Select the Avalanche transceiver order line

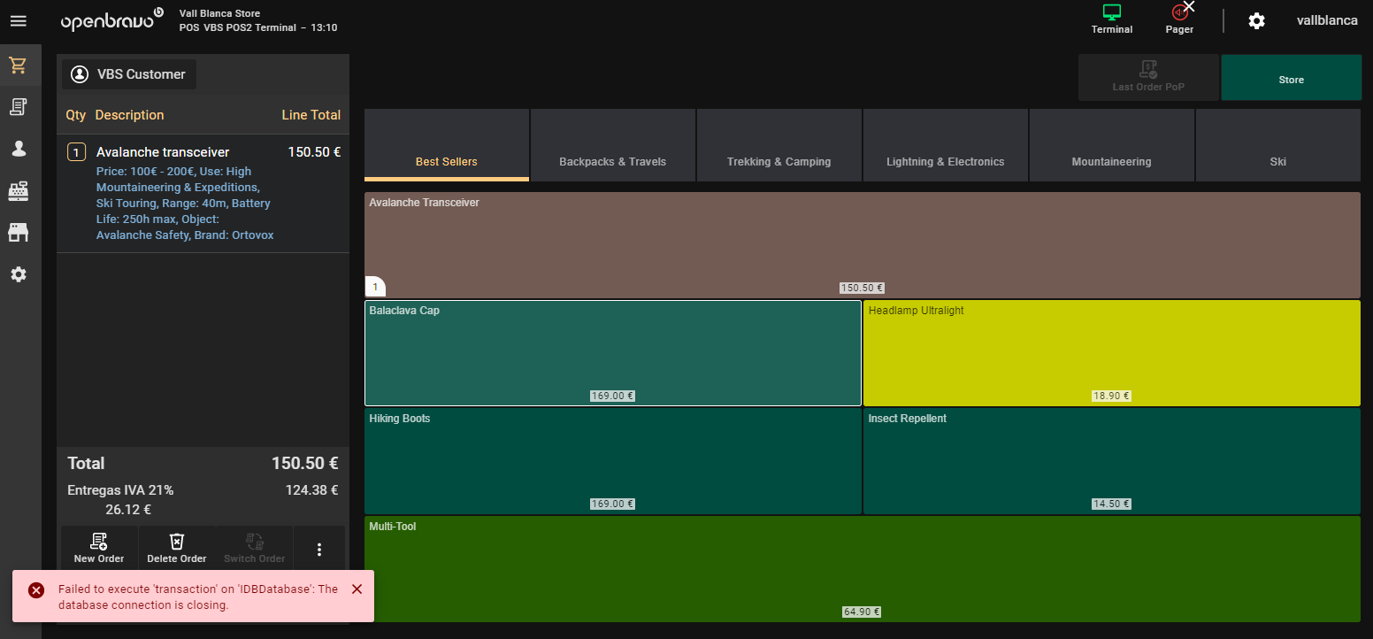click(203, 194)
